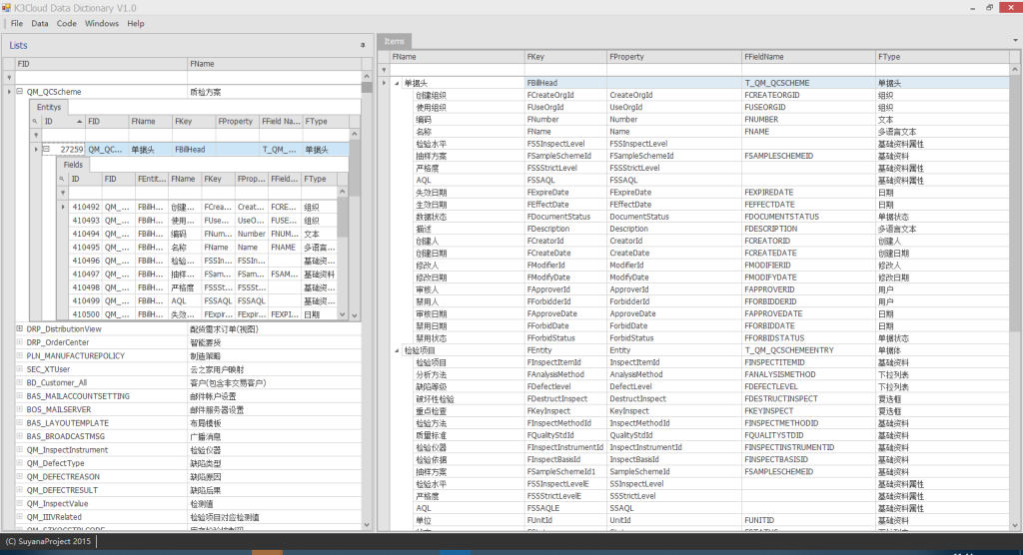Click the search icon in Entitys grid header

35,121
